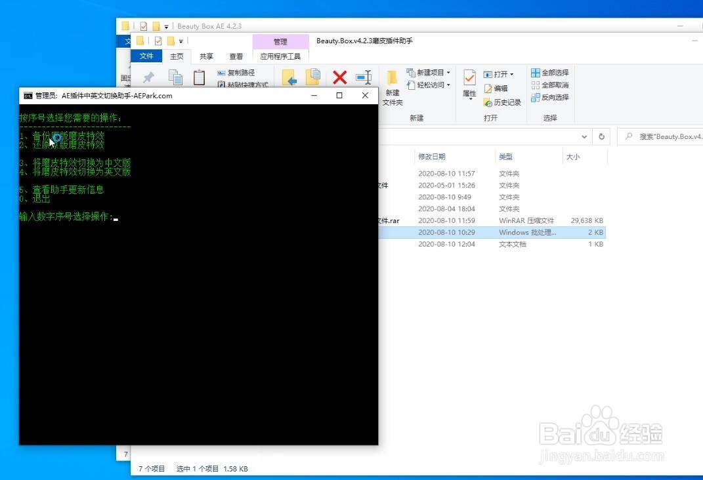
Task: Click Invert selection (反向选择)
Action: (x=549, y=97)
